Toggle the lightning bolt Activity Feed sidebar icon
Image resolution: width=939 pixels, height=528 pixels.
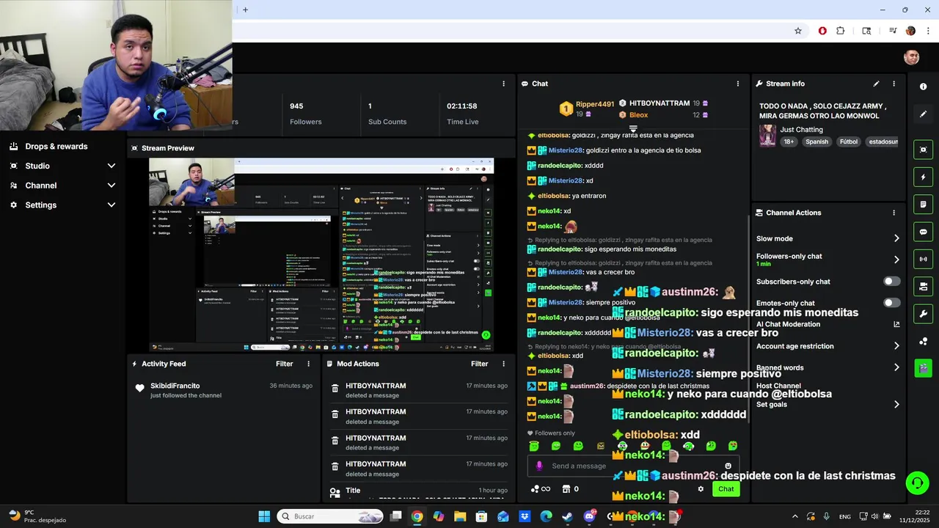pos(923,177)
